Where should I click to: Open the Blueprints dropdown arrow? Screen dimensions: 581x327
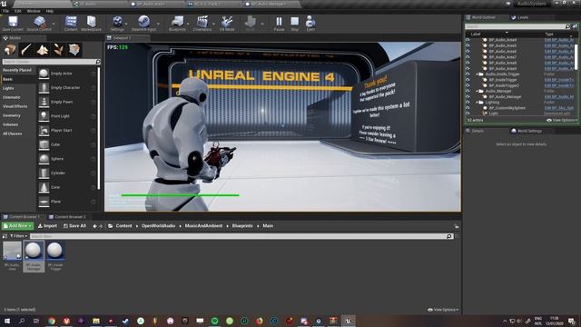[189, 24]
